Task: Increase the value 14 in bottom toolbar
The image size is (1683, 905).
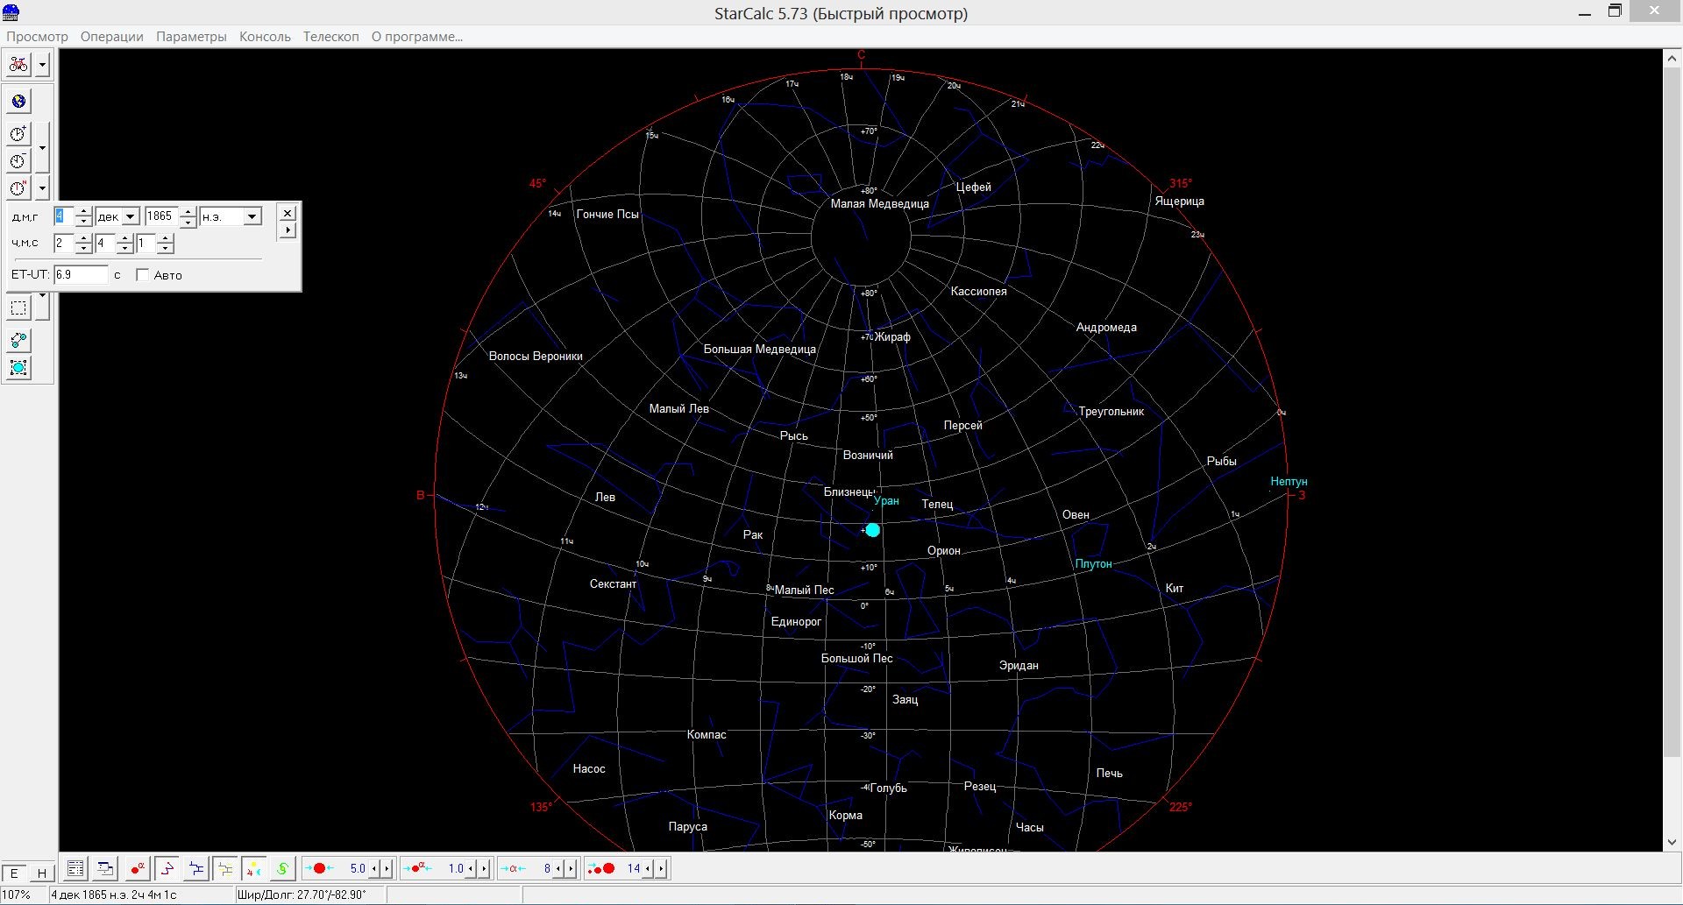Action: pos(660,869)
